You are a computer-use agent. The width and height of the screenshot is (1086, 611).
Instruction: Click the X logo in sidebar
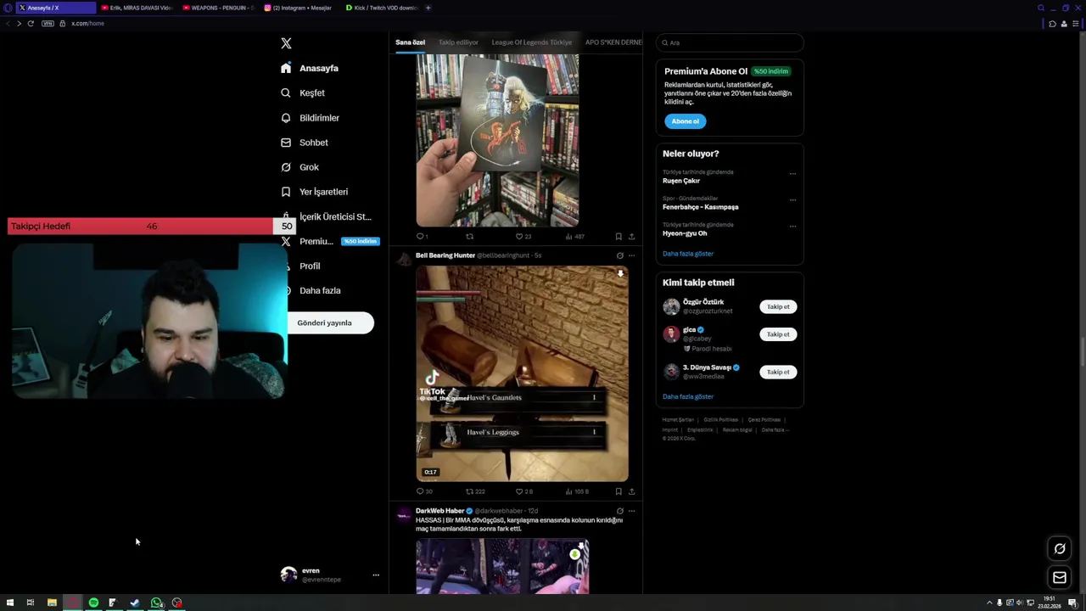(x=286, y=43)
